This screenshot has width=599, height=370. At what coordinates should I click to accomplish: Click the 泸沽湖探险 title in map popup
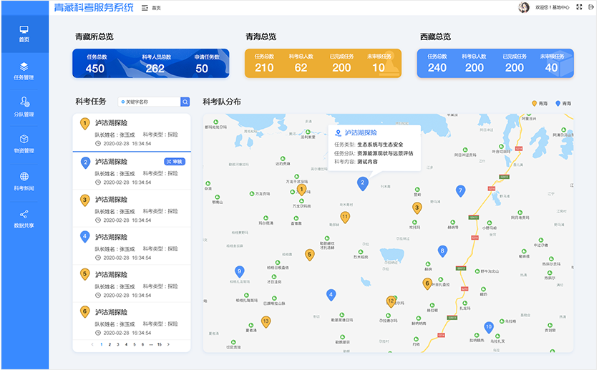(x=361, y=132)
